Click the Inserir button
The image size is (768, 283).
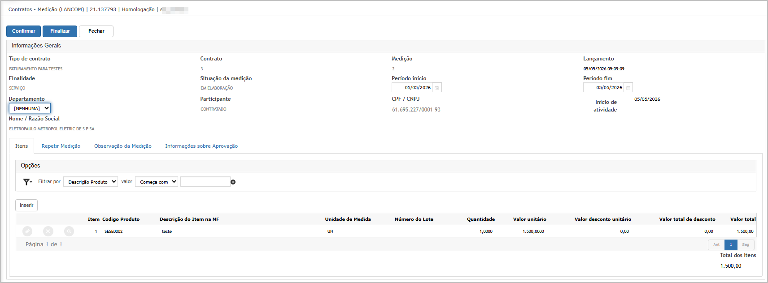click(26, 205)
